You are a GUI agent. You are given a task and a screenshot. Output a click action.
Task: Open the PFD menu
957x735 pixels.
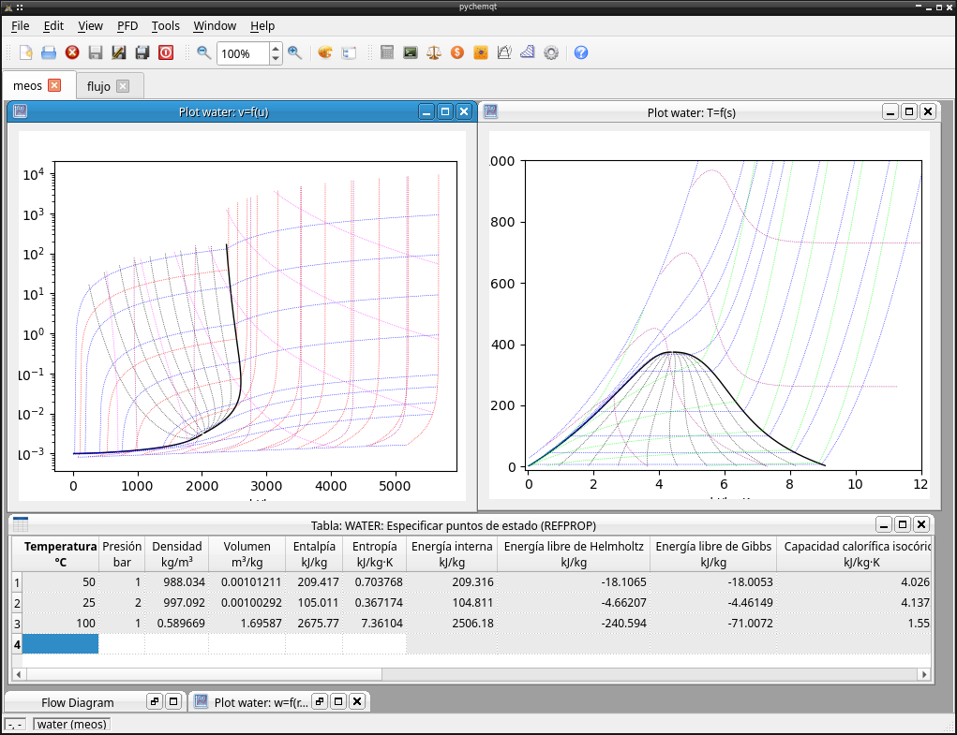[x=127, y=25]
